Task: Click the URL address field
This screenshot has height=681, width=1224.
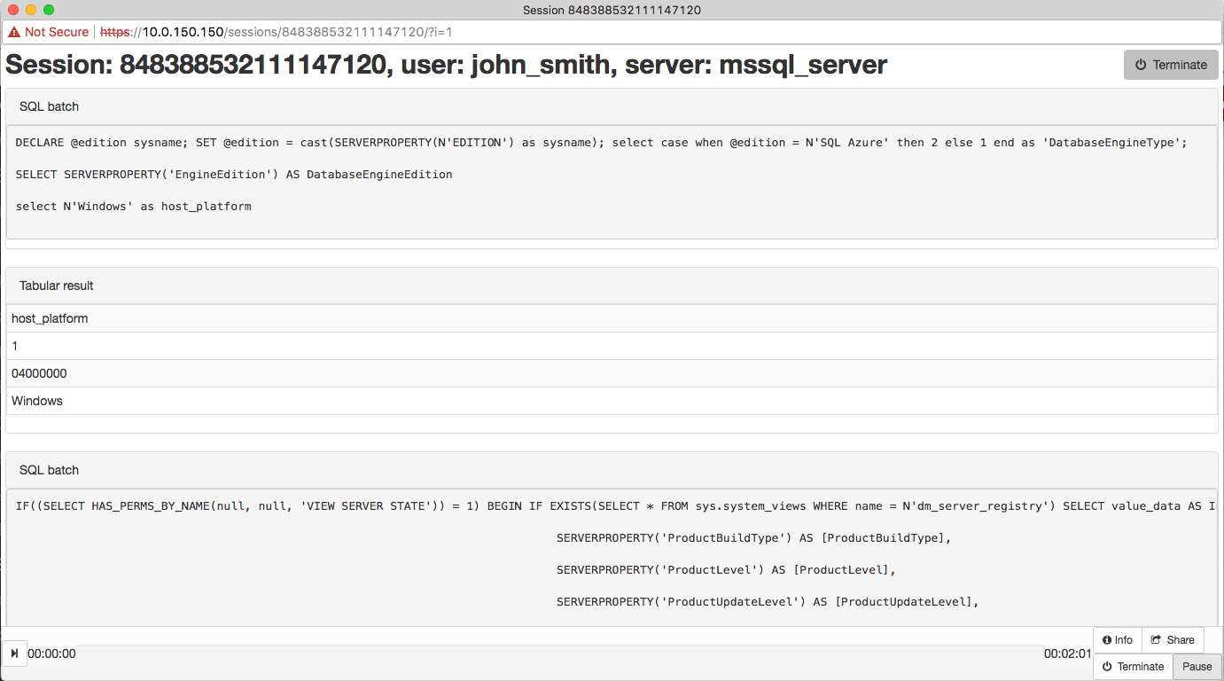Action: (x=612, y=32)
